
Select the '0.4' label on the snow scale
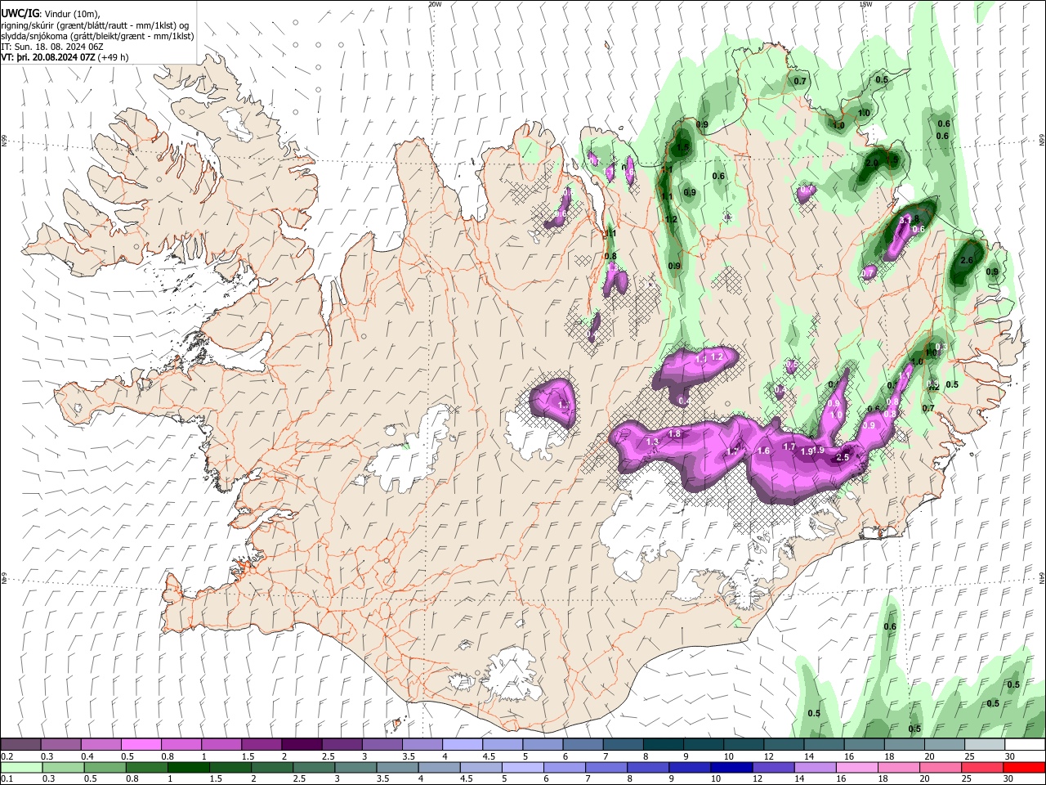coord(87,756)
